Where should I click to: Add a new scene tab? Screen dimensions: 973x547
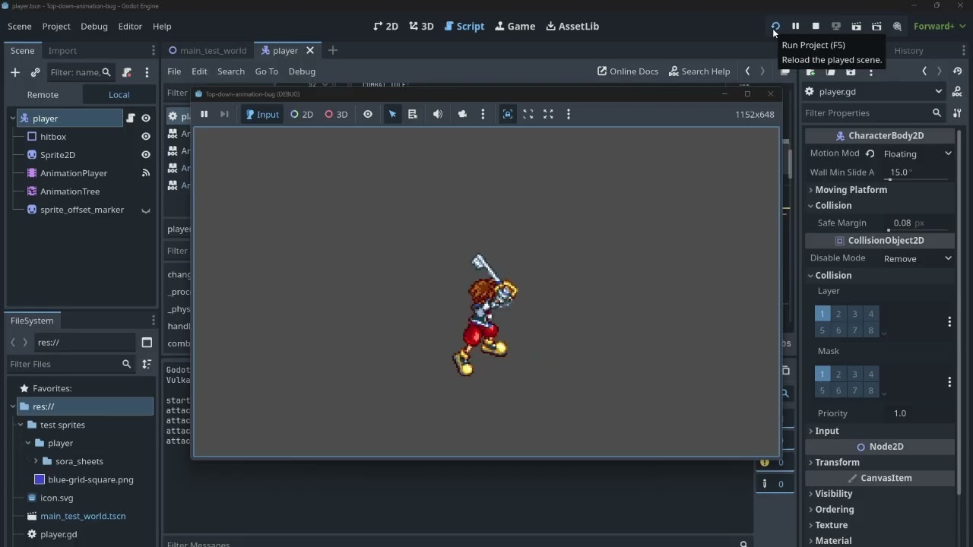tap(333, 51)
